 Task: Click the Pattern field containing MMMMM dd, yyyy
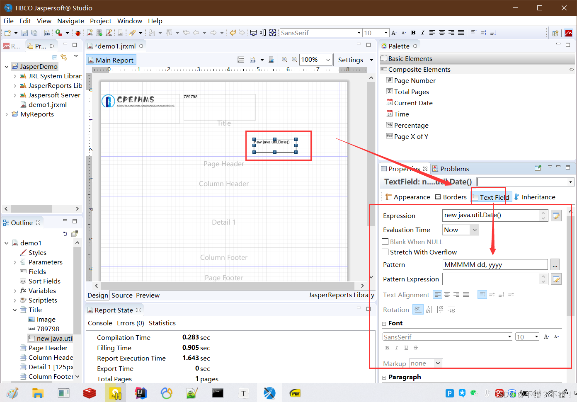[495, 264]
